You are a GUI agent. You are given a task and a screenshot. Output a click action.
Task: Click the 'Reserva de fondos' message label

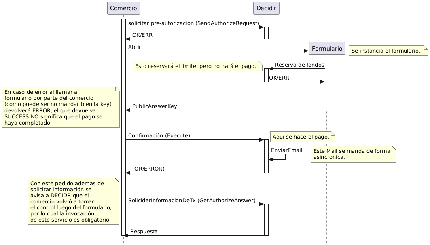[x=299, y=65]
